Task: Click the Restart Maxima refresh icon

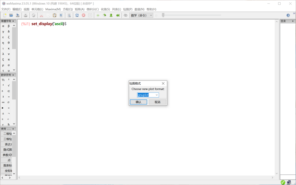Action: 77,15
